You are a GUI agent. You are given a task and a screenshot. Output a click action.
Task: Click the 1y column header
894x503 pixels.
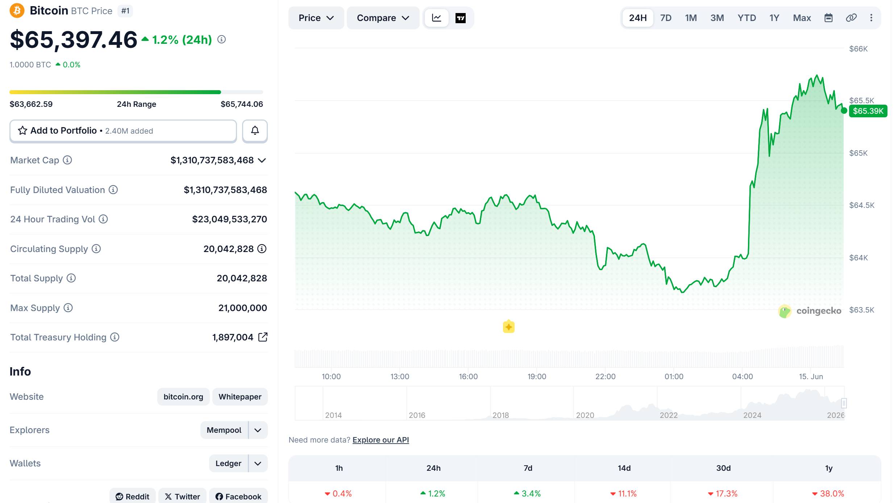click(829, 468)
